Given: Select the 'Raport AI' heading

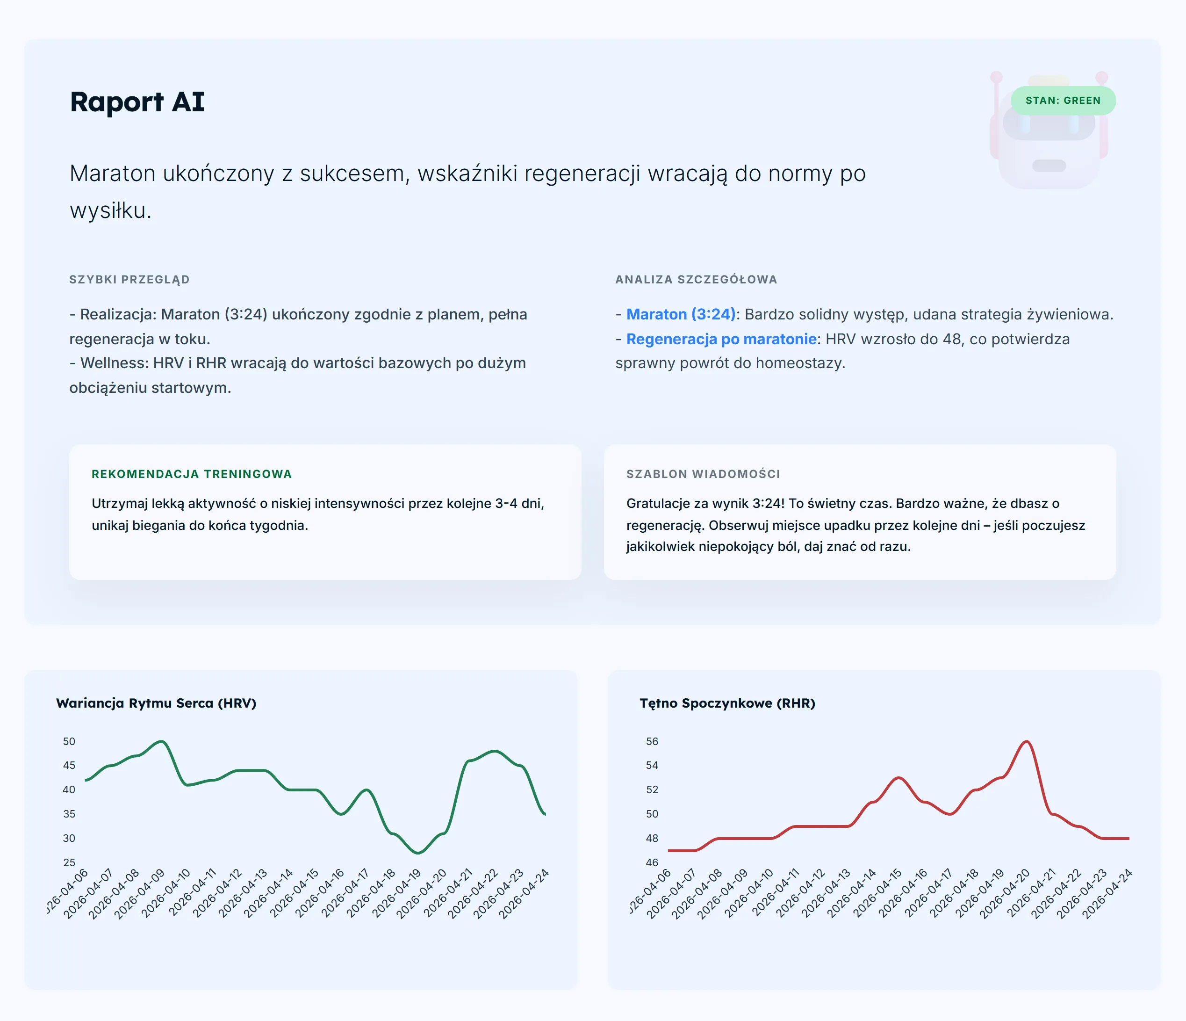Looking at the screenshot, I should pos(137,102).
